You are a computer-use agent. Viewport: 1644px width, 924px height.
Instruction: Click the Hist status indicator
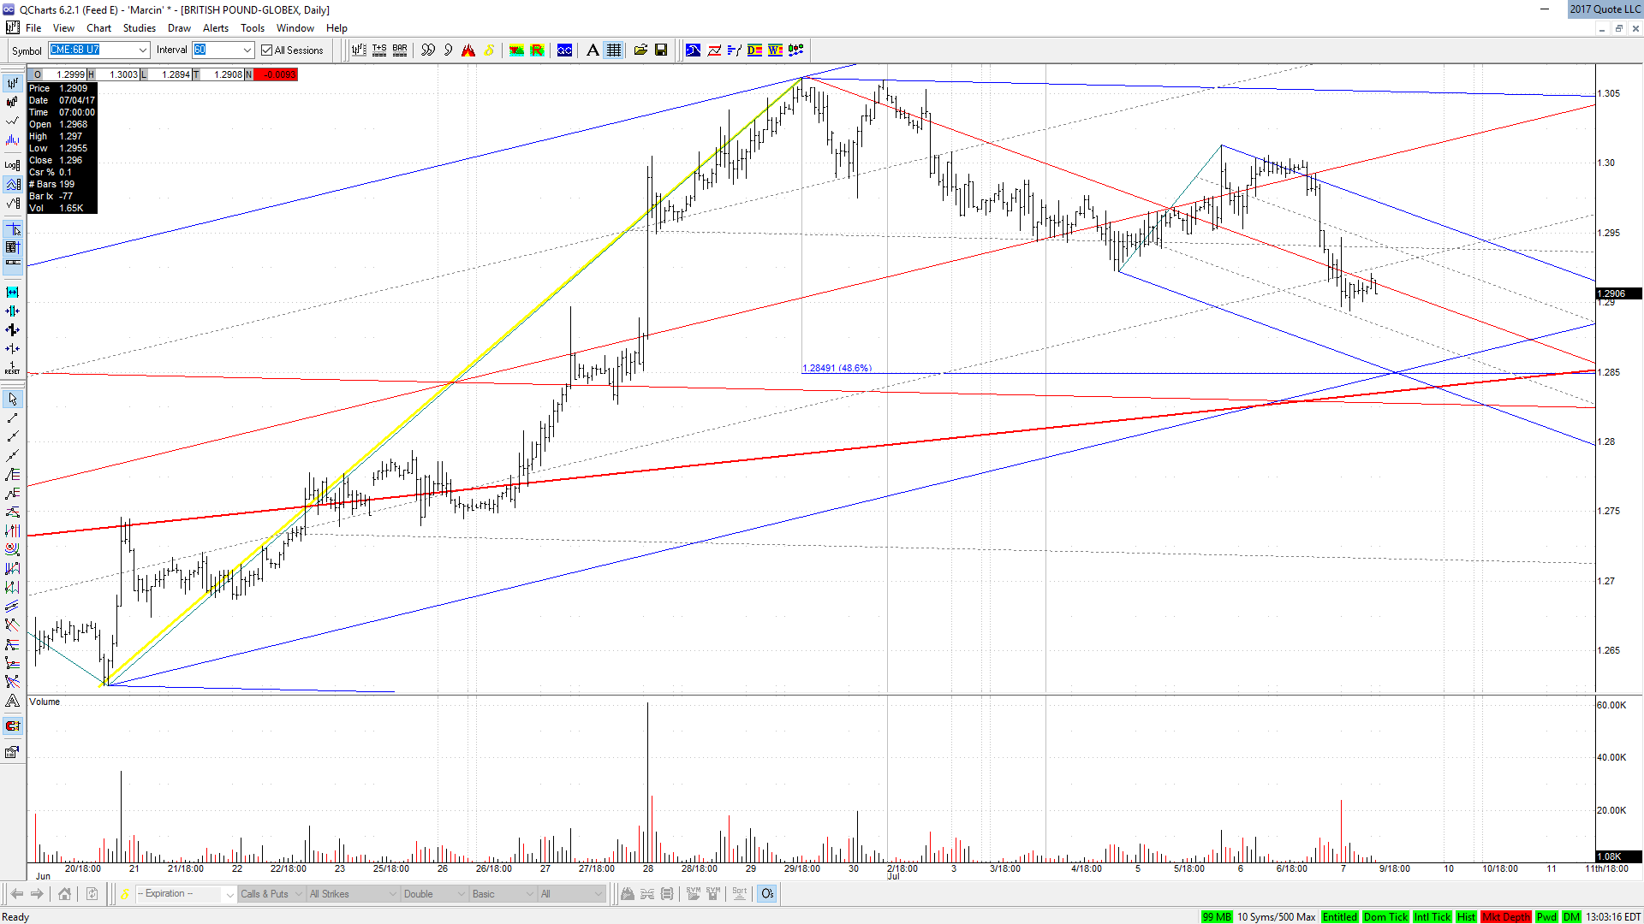pos(1466,917)
